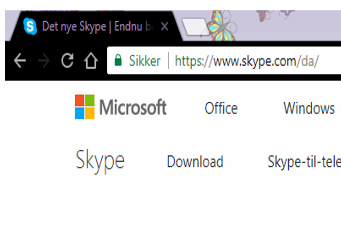Open the Windows menu link
The height and width of the screenshot is (242, 341).
[x=309, y=108]
